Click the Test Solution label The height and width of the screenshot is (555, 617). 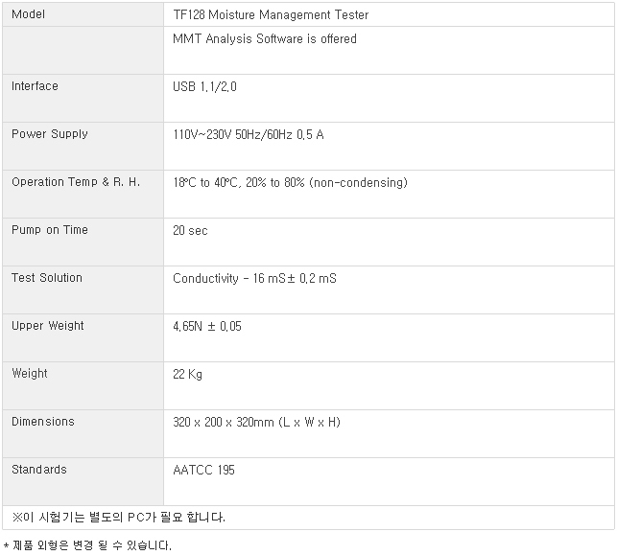(x=47, y=278)
